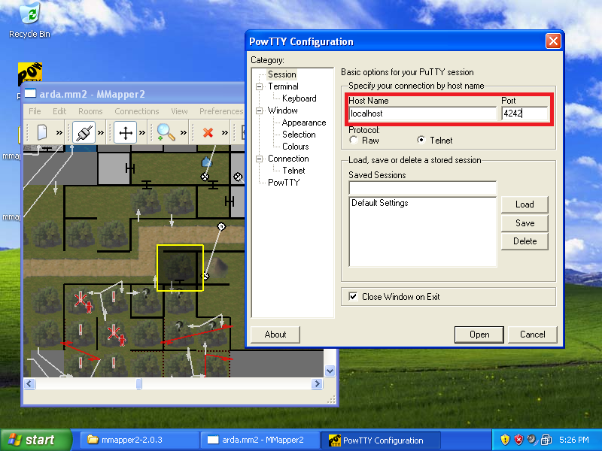Collapse the Window tree node
The width and height of the screenshot is (602, 451).
point(259,110)
